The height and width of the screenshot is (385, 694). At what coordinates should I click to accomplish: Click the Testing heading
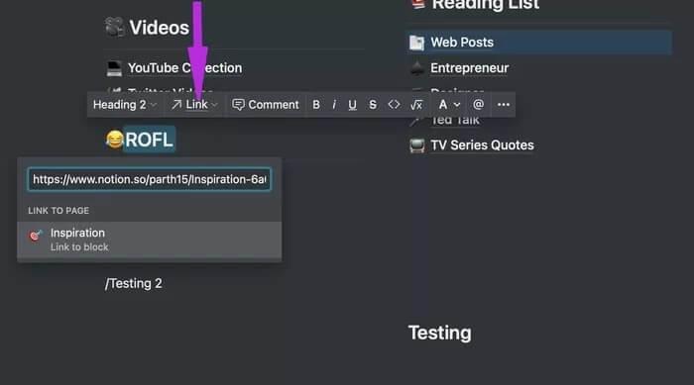click(439, 333)
